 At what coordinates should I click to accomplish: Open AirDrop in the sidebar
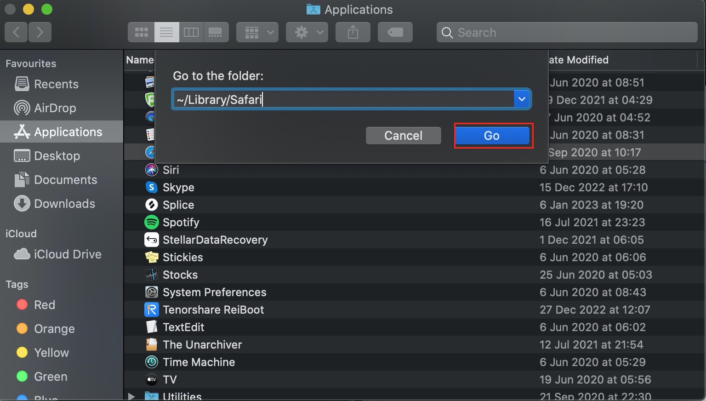pyautogui.click(x=62, y=108)
